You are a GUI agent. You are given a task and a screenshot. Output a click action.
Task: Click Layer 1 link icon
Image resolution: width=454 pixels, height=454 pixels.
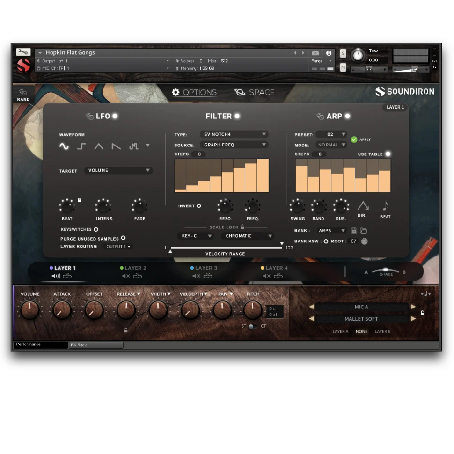pos(67,276)
